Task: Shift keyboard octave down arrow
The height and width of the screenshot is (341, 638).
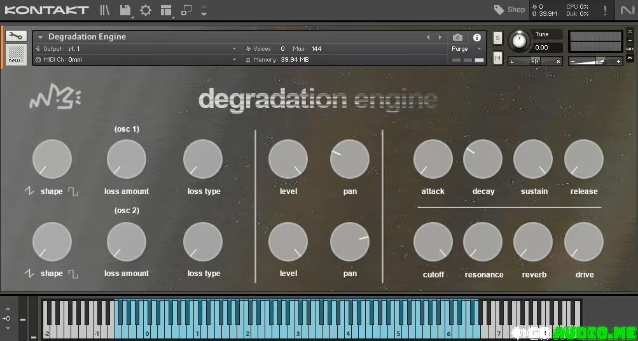Action: click(8, 328)
